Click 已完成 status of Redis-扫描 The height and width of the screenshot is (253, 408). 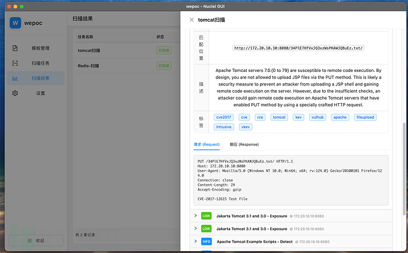[x=164, y=65]
